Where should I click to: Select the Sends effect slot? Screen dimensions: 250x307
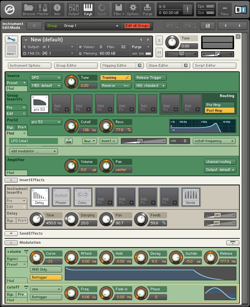point(191,197)
